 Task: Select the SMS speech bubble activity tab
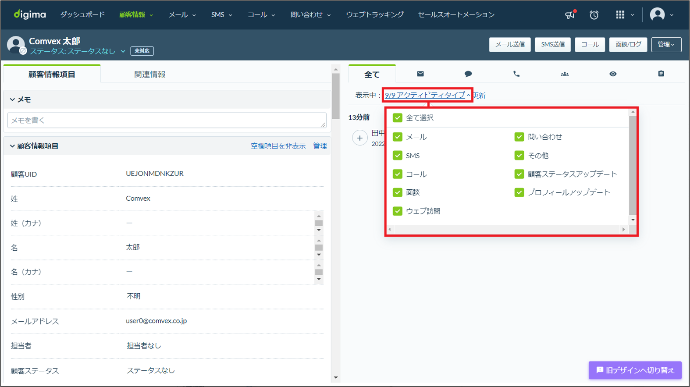[468, 74]
